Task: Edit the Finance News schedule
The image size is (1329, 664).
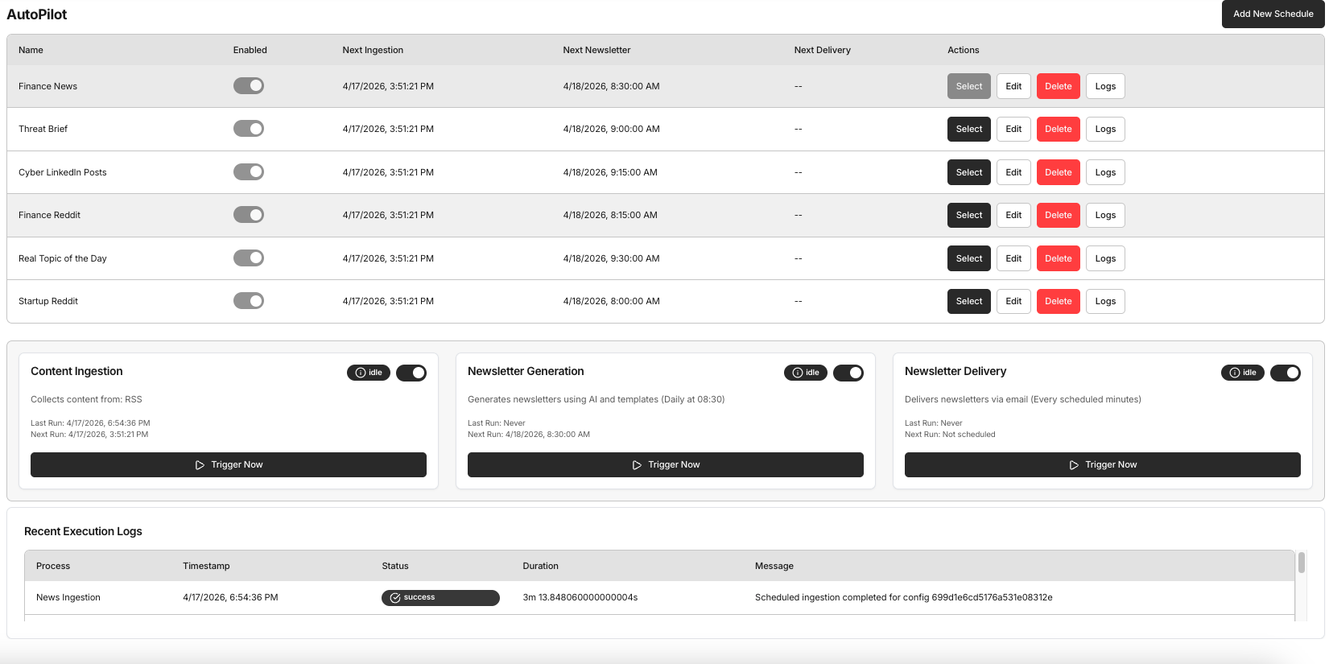Action: (1013, 86)
